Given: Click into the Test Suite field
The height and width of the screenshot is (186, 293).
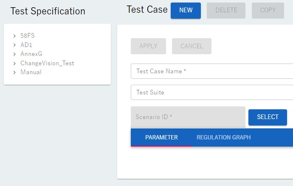Looking at the screenshot, I should point(212,92).
